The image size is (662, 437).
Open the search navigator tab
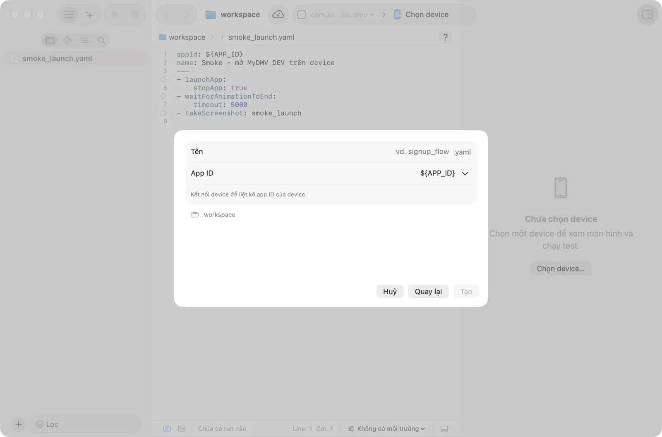pyautogui.click(x=101, y=40)
